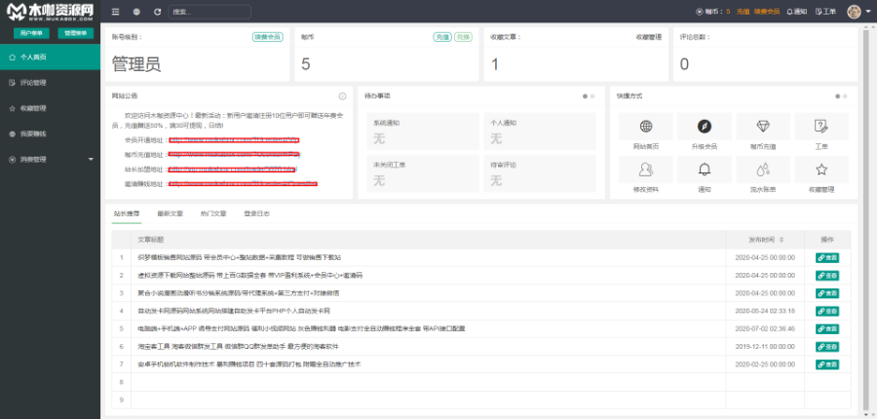Viewport: 877px width, 419px height.
Task: Switch 快捷方式 carousel to second dot
Action: (845, 96)
